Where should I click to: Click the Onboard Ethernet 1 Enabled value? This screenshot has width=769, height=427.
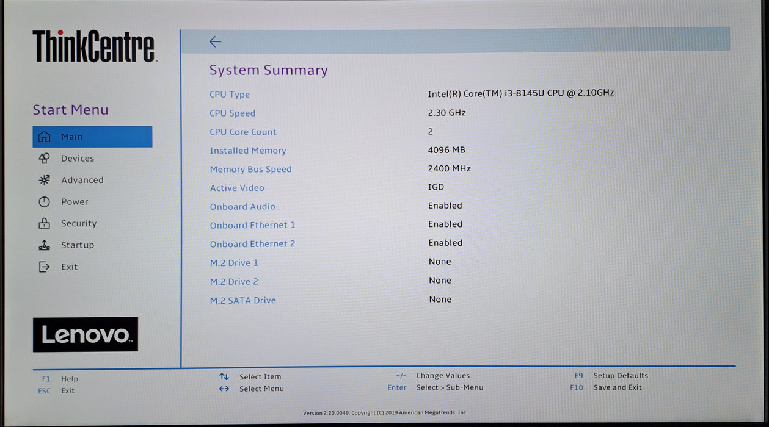tap(445, 224)
